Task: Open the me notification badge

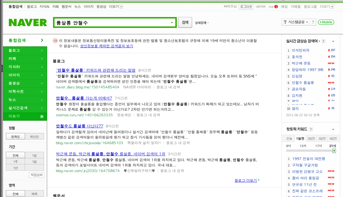Action: (x=276, y=6)
